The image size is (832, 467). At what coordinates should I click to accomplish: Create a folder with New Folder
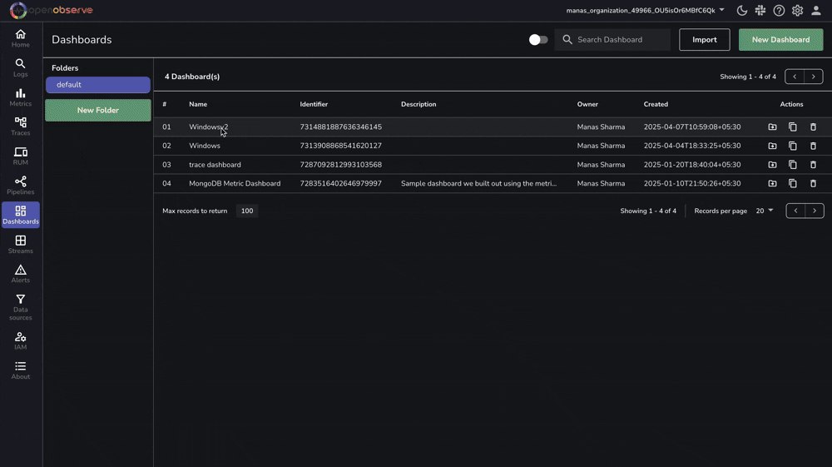[x=97, y=110]
